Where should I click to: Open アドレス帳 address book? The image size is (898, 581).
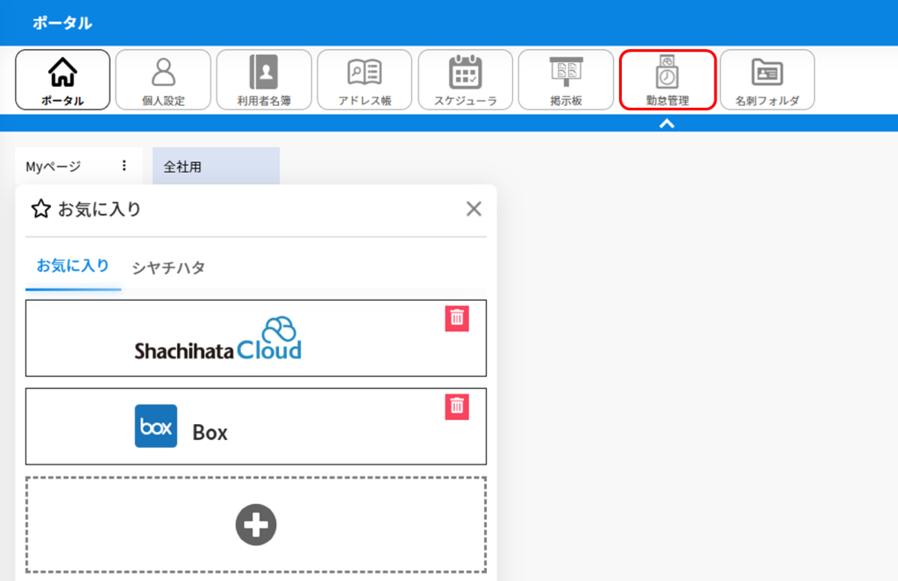tap(365, 80)
